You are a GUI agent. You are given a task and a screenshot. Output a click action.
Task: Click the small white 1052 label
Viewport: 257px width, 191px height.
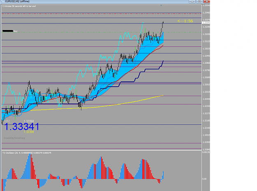point(7,121)
